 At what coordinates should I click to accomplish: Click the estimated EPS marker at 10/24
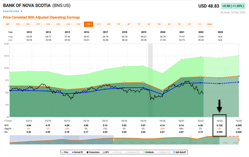point(238,76)
